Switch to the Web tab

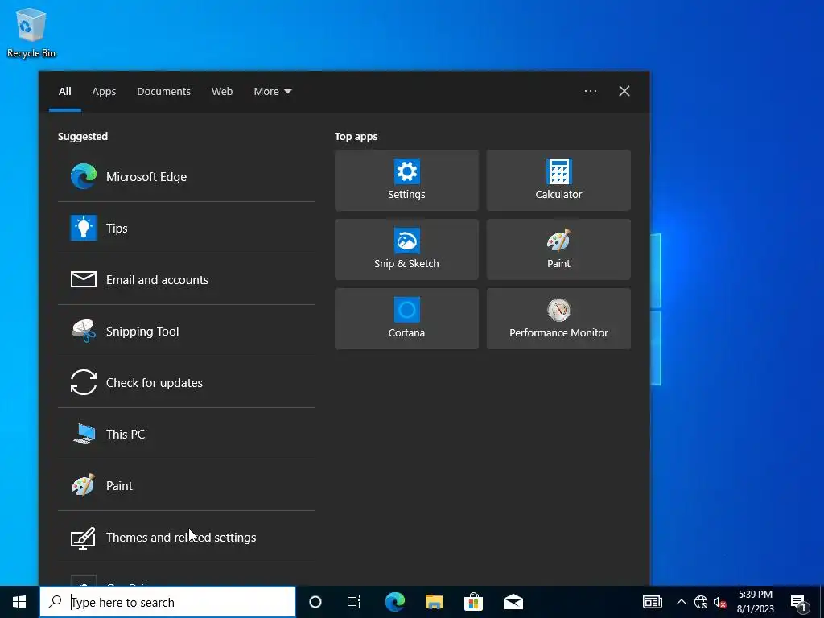pyautogui.click(x=222, y=92)
